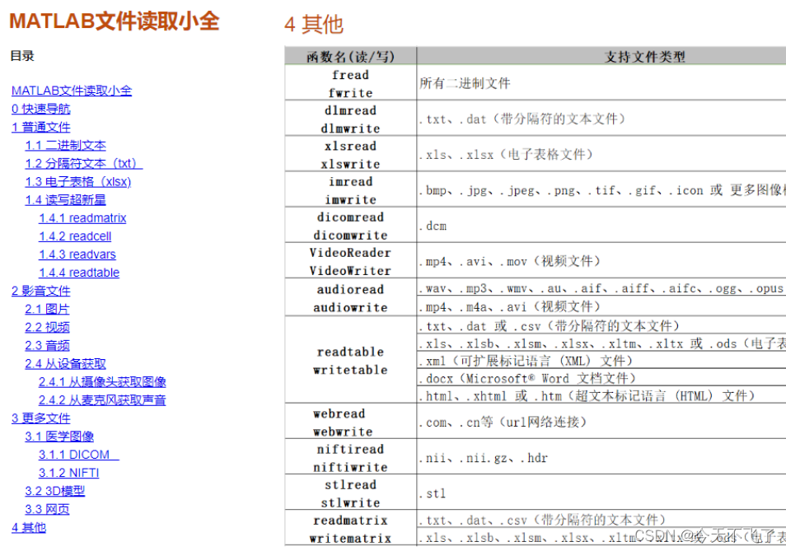Select the xlswrite function name

pyautogui.click(x=350, y=164)
